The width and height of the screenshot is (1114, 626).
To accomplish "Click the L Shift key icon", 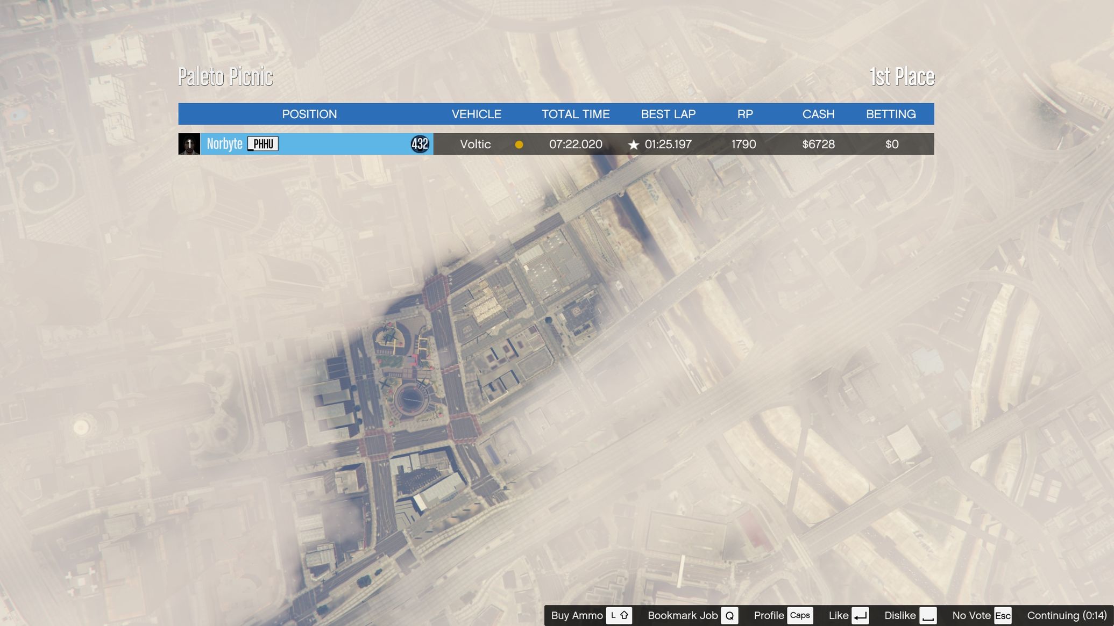I will click(x=619, y=615).
